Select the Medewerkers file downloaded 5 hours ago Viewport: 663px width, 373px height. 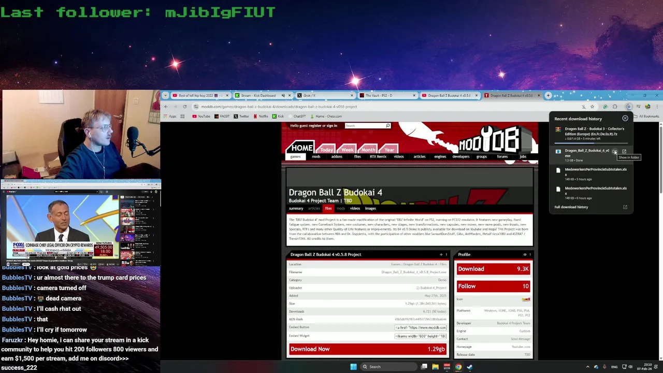point(590,174)
